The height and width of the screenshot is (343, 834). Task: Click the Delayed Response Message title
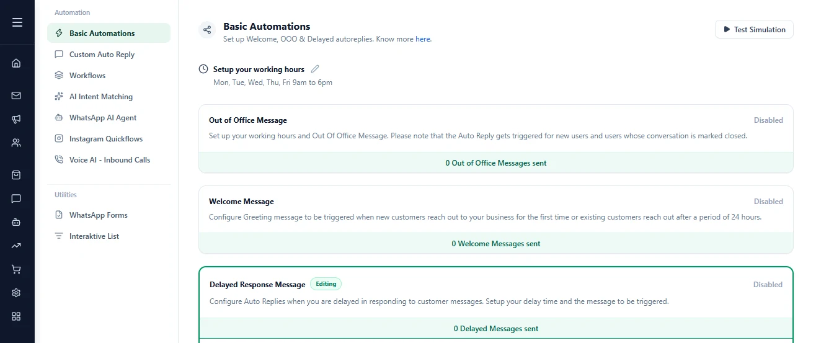(x=257, y=285)
